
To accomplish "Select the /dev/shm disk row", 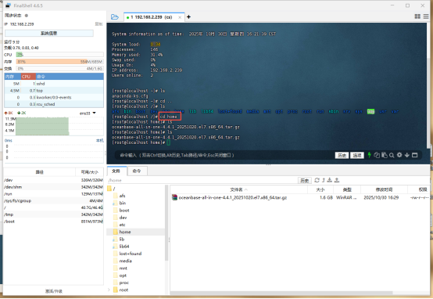I will (53, 187).
